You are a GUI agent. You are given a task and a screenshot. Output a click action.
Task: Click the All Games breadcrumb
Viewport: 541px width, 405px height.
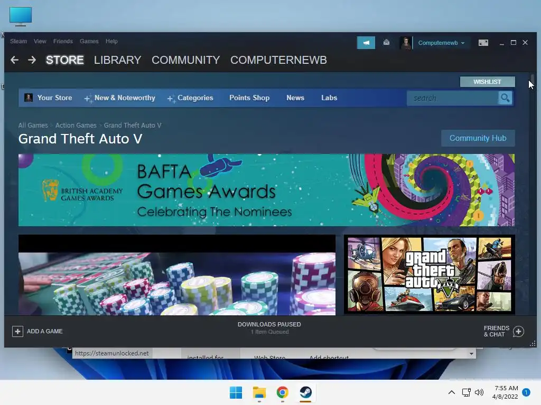click(33, 126)
